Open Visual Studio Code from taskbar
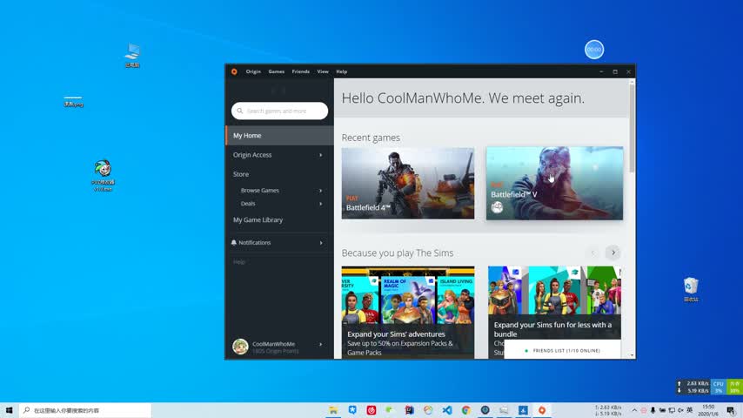 click(x=447, y=410)
